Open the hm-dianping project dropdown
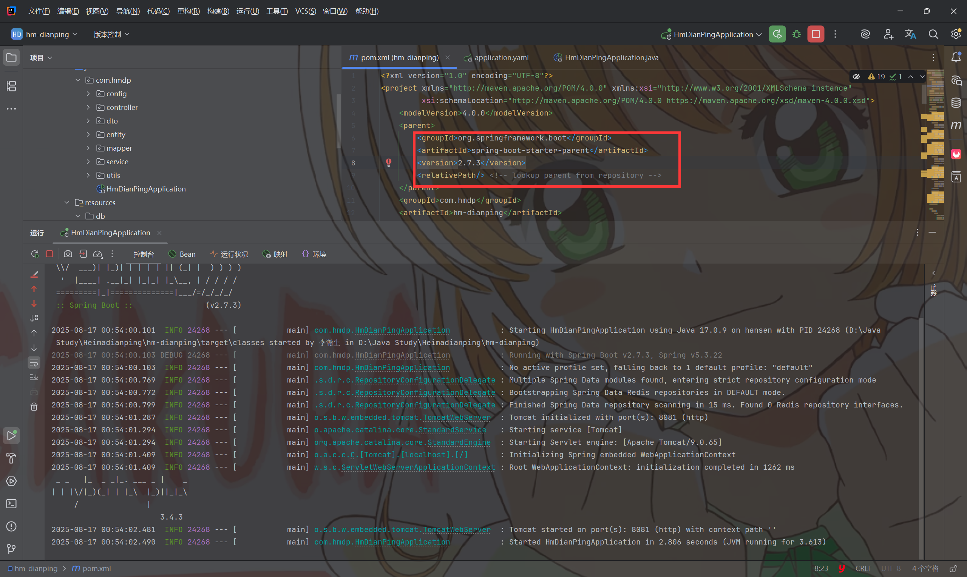Image resolution: width=967 pixels, height=577 pixels. point(44,34)
